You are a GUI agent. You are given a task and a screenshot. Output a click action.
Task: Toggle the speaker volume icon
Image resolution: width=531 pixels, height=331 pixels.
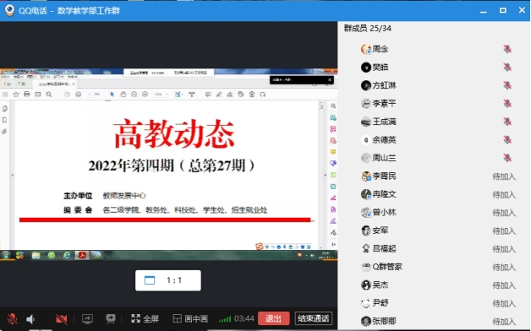(x=30, y=319)
